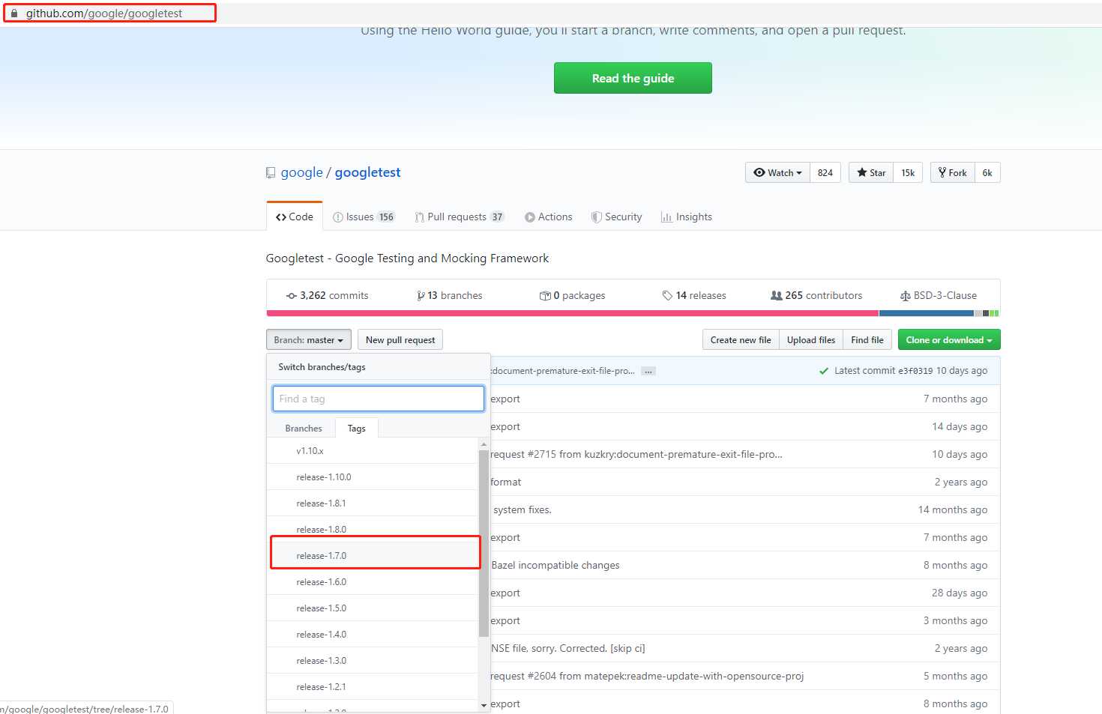Click Create new file button
This screenshot has width=1102, height=714.
tap(741, 339)
